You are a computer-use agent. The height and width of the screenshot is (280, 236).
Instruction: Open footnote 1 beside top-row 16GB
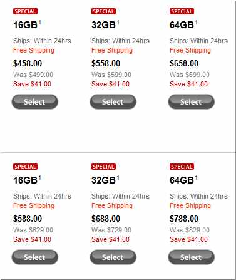(x=39, y=23)
